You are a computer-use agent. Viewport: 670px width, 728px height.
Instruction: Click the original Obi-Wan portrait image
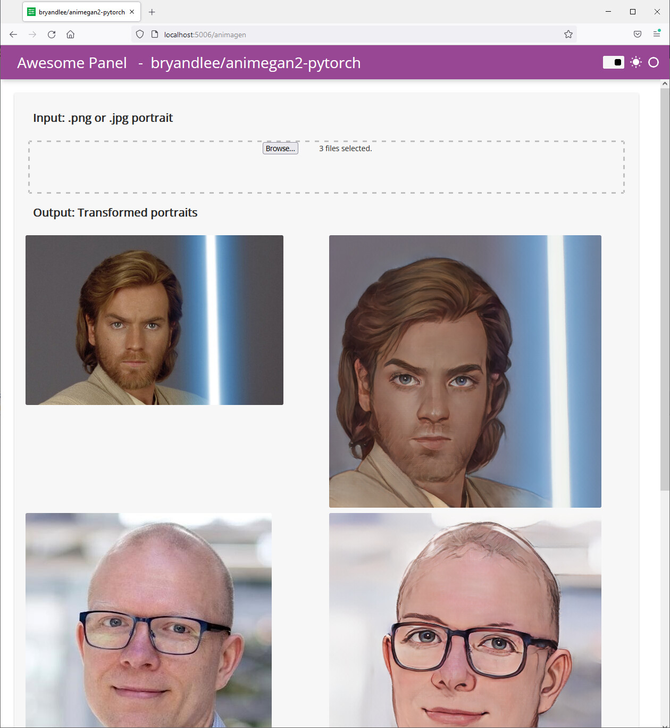pyautogui.click(x=154, y=320)
